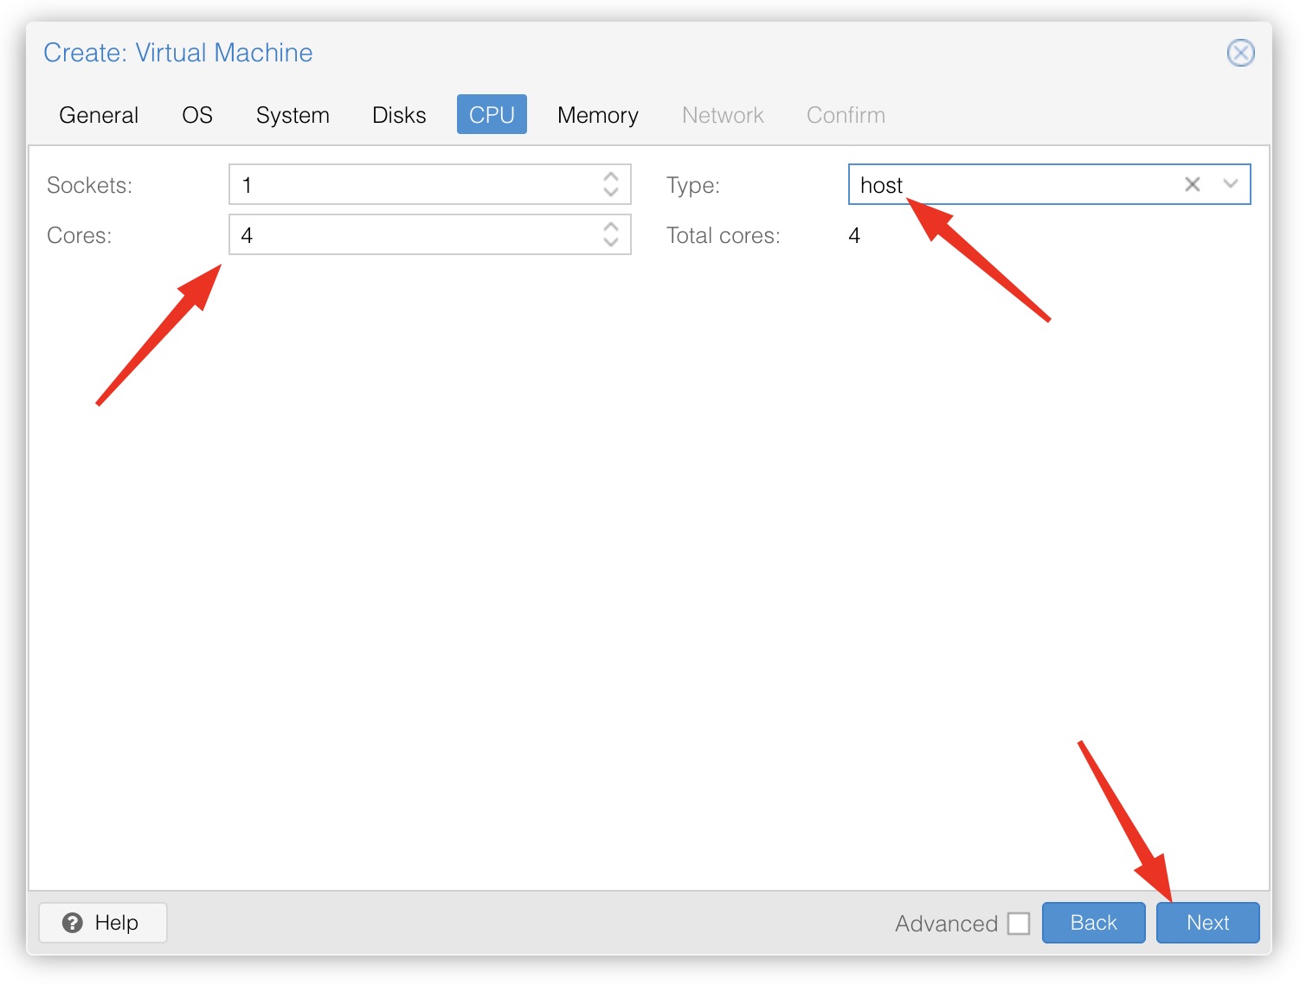1306x985 pixels.
Task: Clear the CPU type host value
Action: [x=1192, y=184]
